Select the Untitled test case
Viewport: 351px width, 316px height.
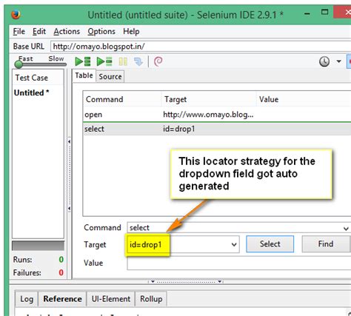coord(31,93)
